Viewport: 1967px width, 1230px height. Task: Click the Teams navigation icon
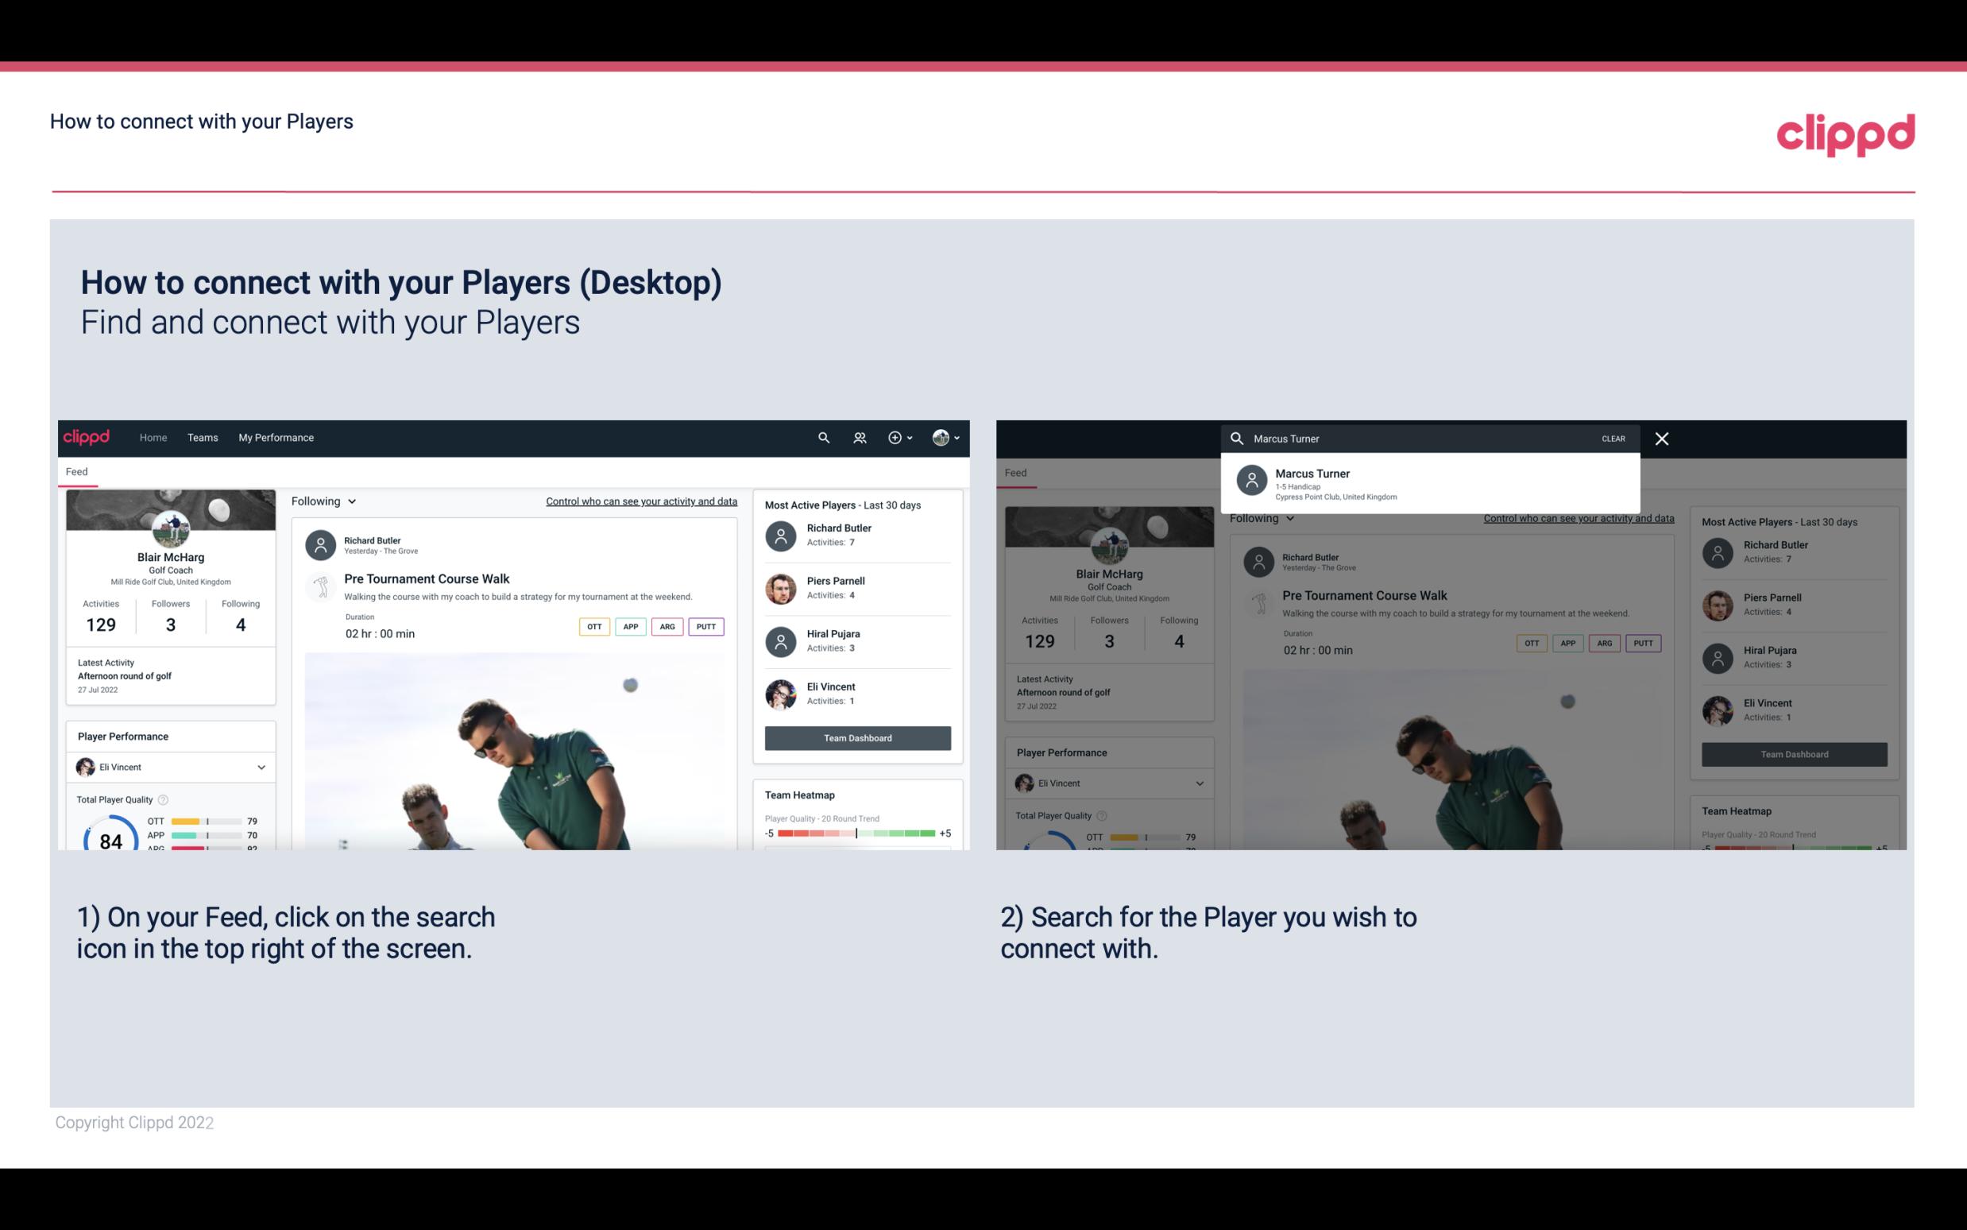point(203,436)
